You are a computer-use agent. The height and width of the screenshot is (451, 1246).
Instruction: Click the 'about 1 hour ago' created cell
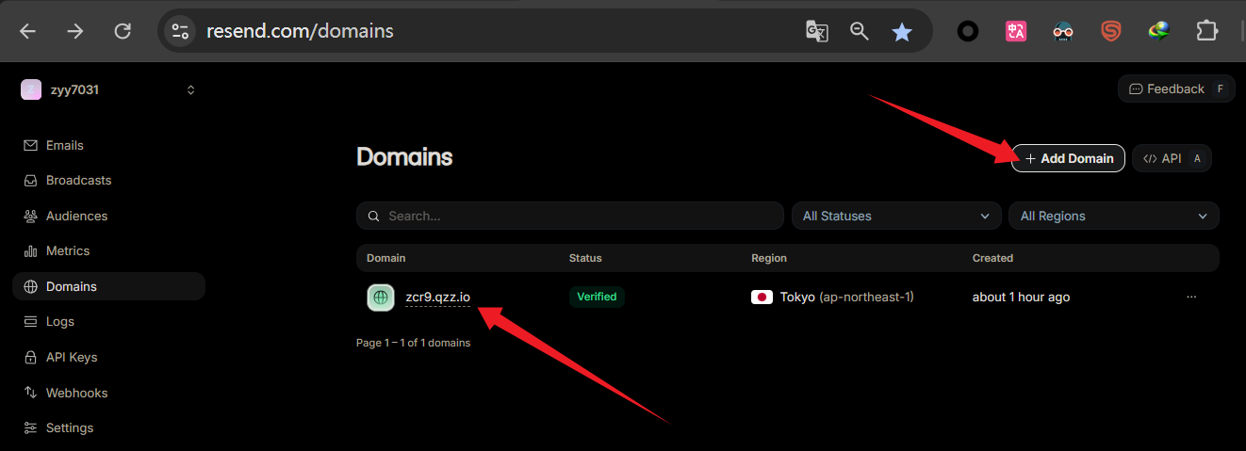click(x=1021, y=297)
